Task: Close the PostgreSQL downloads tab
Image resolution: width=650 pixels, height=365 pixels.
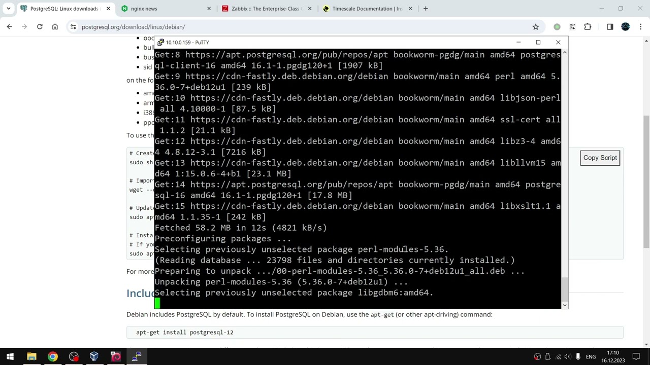Action: (x=108, y=9)
